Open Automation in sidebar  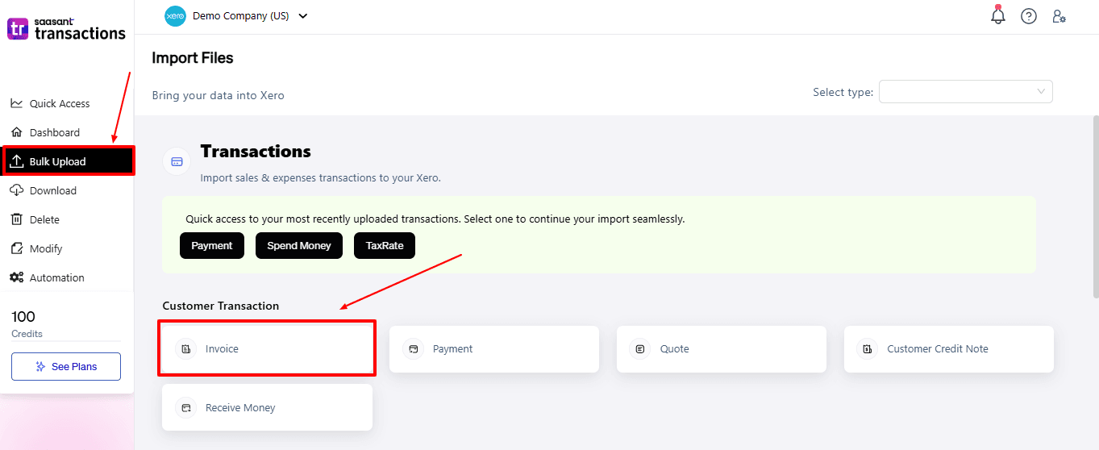coord(56,277)
